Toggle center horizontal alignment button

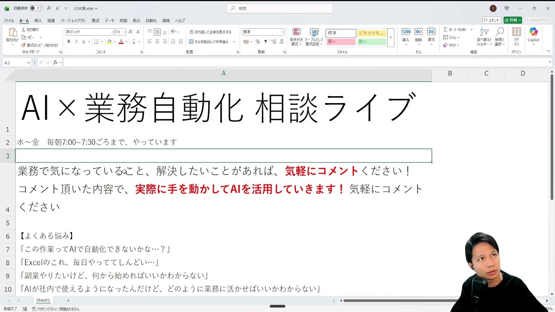point(157,42)
